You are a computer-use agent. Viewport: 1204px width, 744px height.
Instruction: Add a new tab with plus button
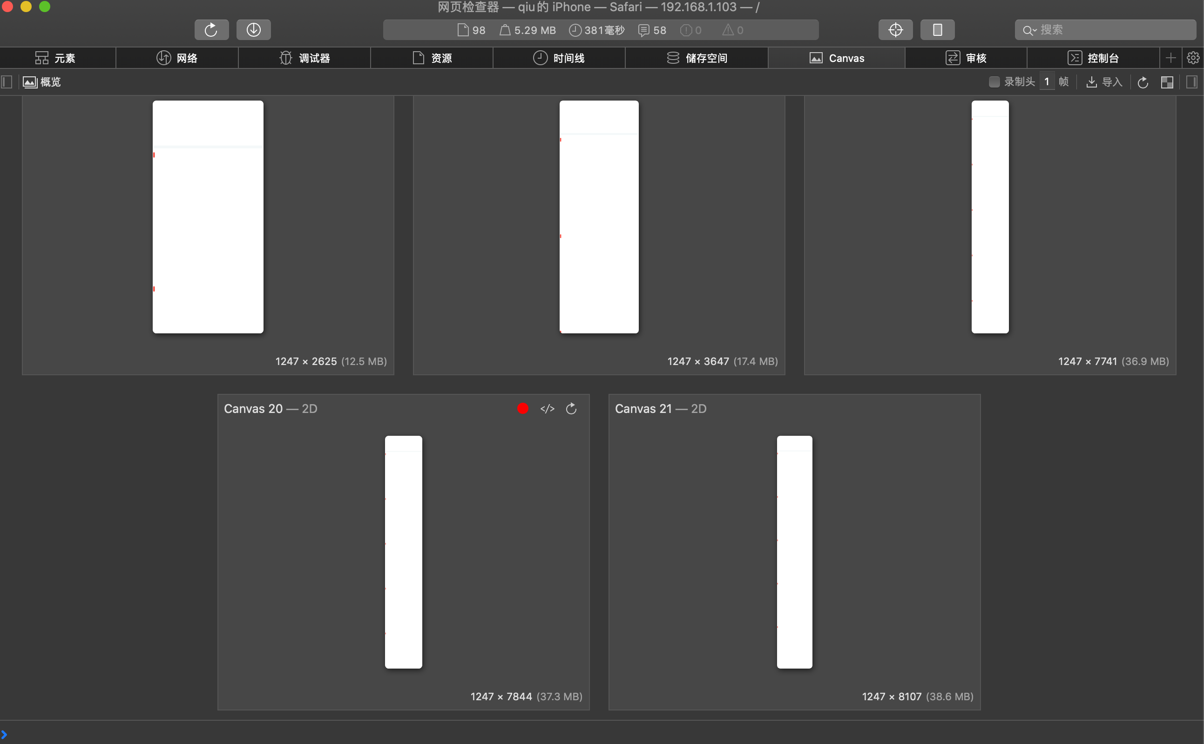(1170, 58)
